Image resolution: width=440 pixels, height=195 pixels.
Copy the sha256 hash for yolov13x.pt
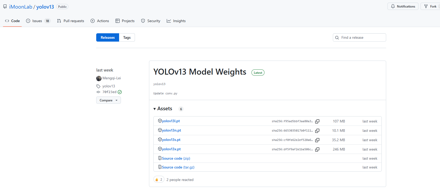click(x=317, y=149)
